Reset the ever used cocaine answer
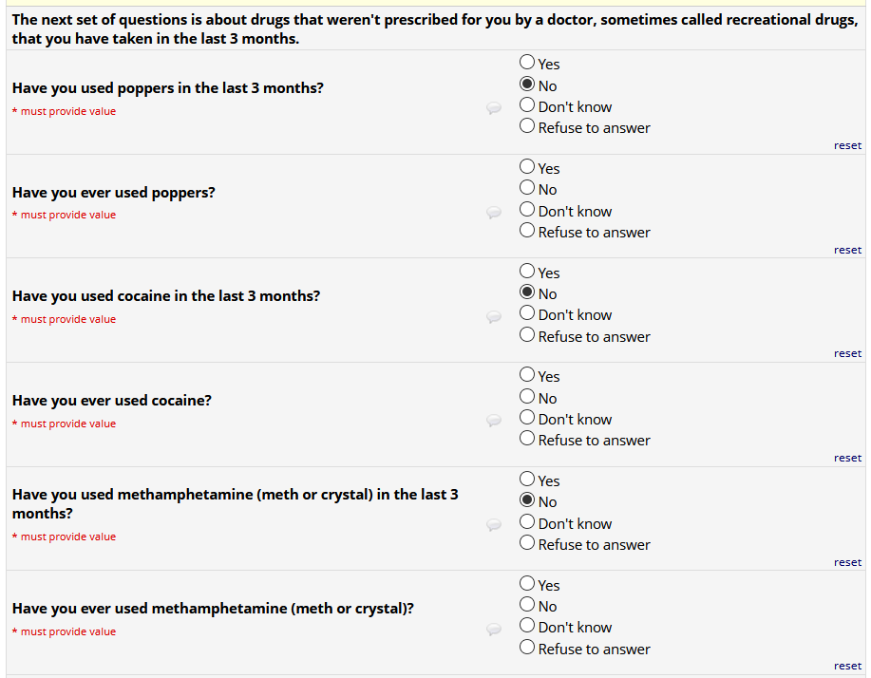This screenshot has width=871, height=678. click(x=847, y=458)
